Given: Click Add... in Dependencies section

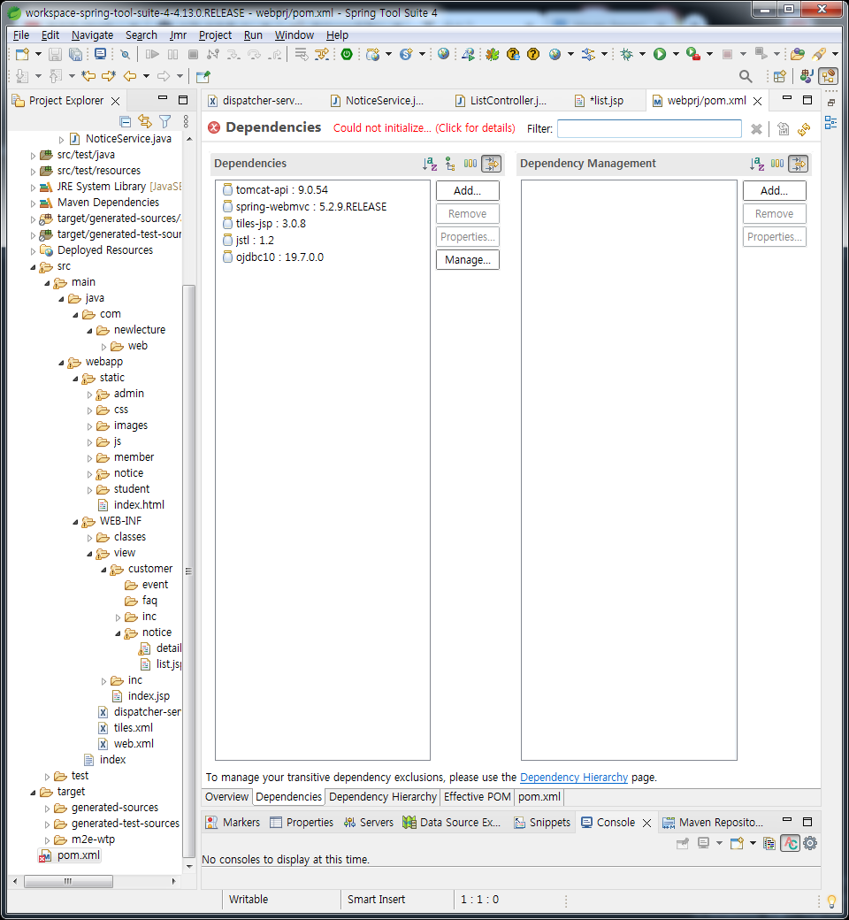Looking at the screenshot, I should [x=468, y=191].
